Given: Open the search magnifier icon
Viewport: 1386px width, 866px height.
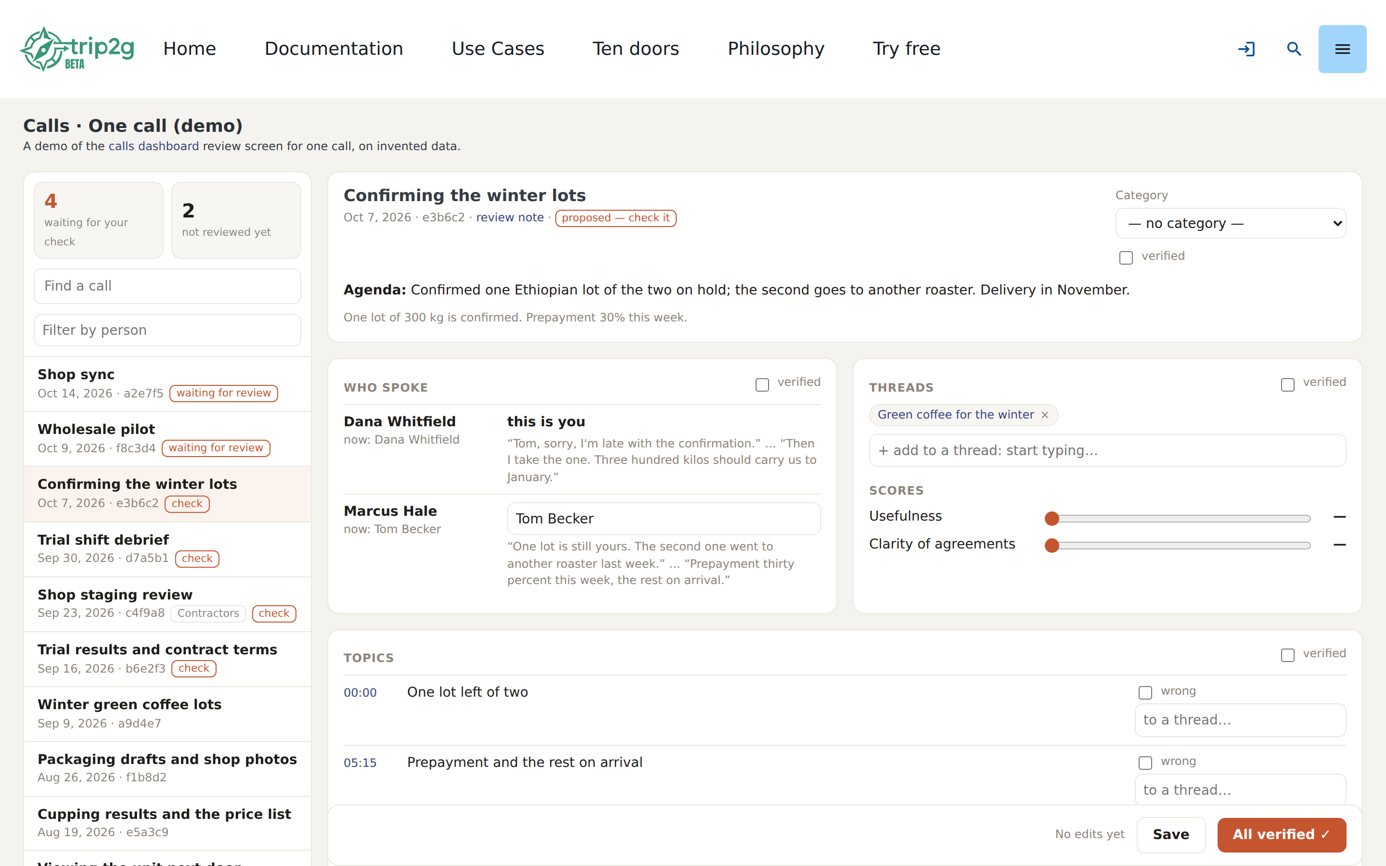Looking at the screenshot, I should pos(1295,49).
